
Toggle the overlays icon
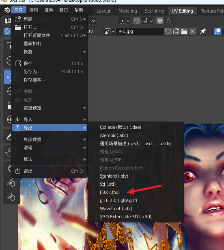218,31
